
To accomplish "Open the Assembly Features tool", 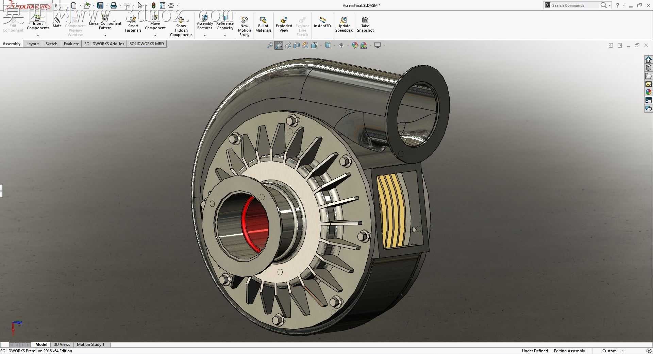I will tap(205, 22).
